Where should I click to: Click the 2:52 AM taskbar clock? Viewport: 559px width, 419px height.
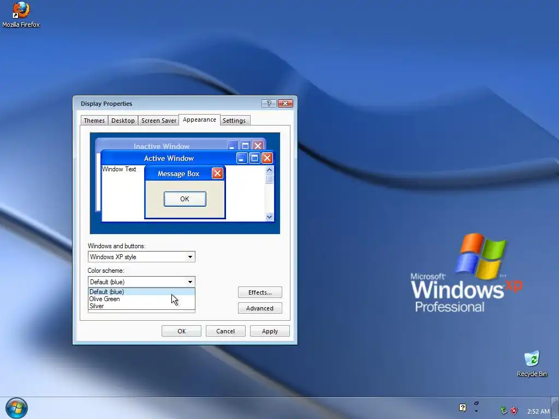[538, 411]
